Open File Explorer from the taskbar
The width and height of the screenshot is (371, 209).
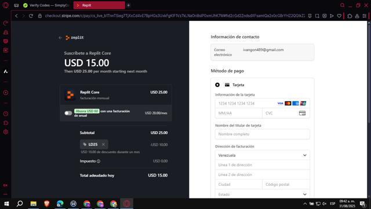pyautogui.click(x=34, y=204)
